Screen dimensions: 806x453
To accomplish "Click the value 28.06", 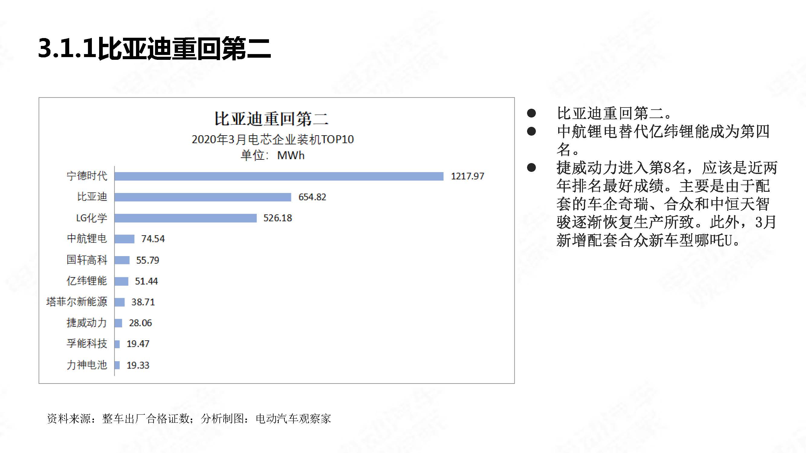I will pos(140,323).
